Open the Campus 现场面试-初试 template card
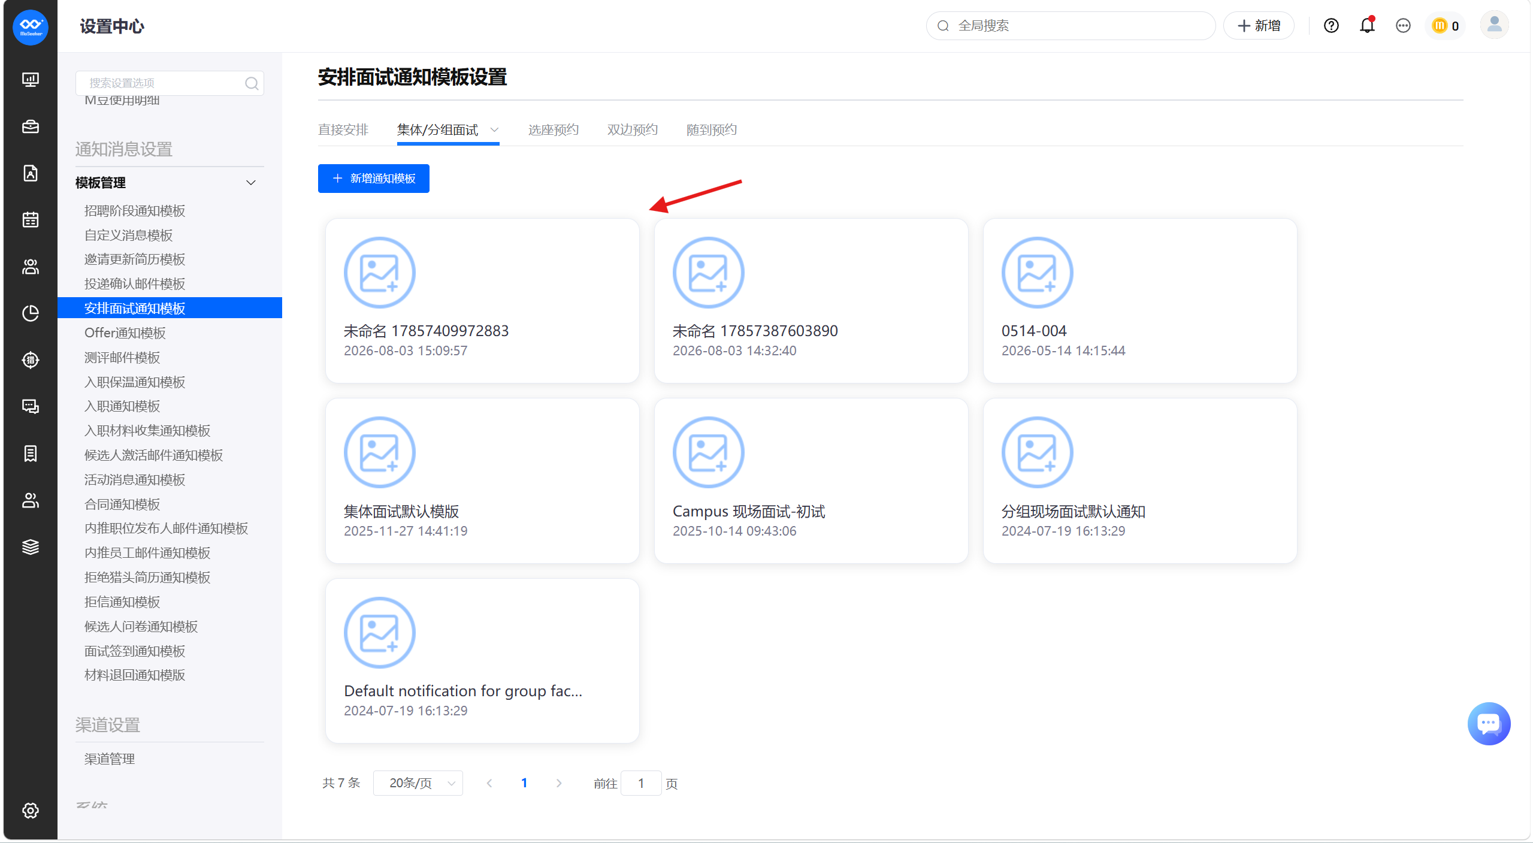 (x=811, y=481)
